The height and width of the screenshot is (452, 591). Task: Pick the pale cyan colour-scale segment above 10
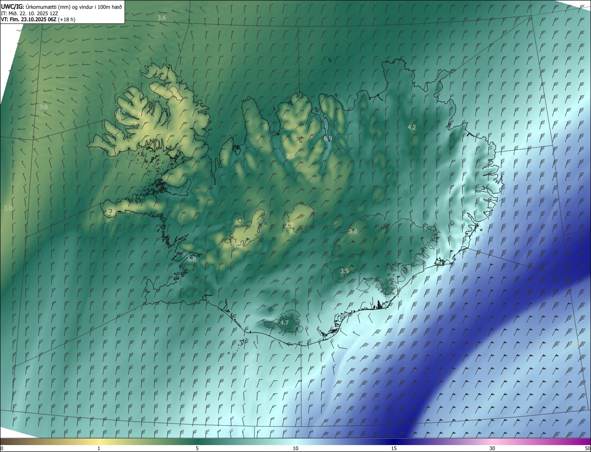pyautogui.click(x=295, y=441)
